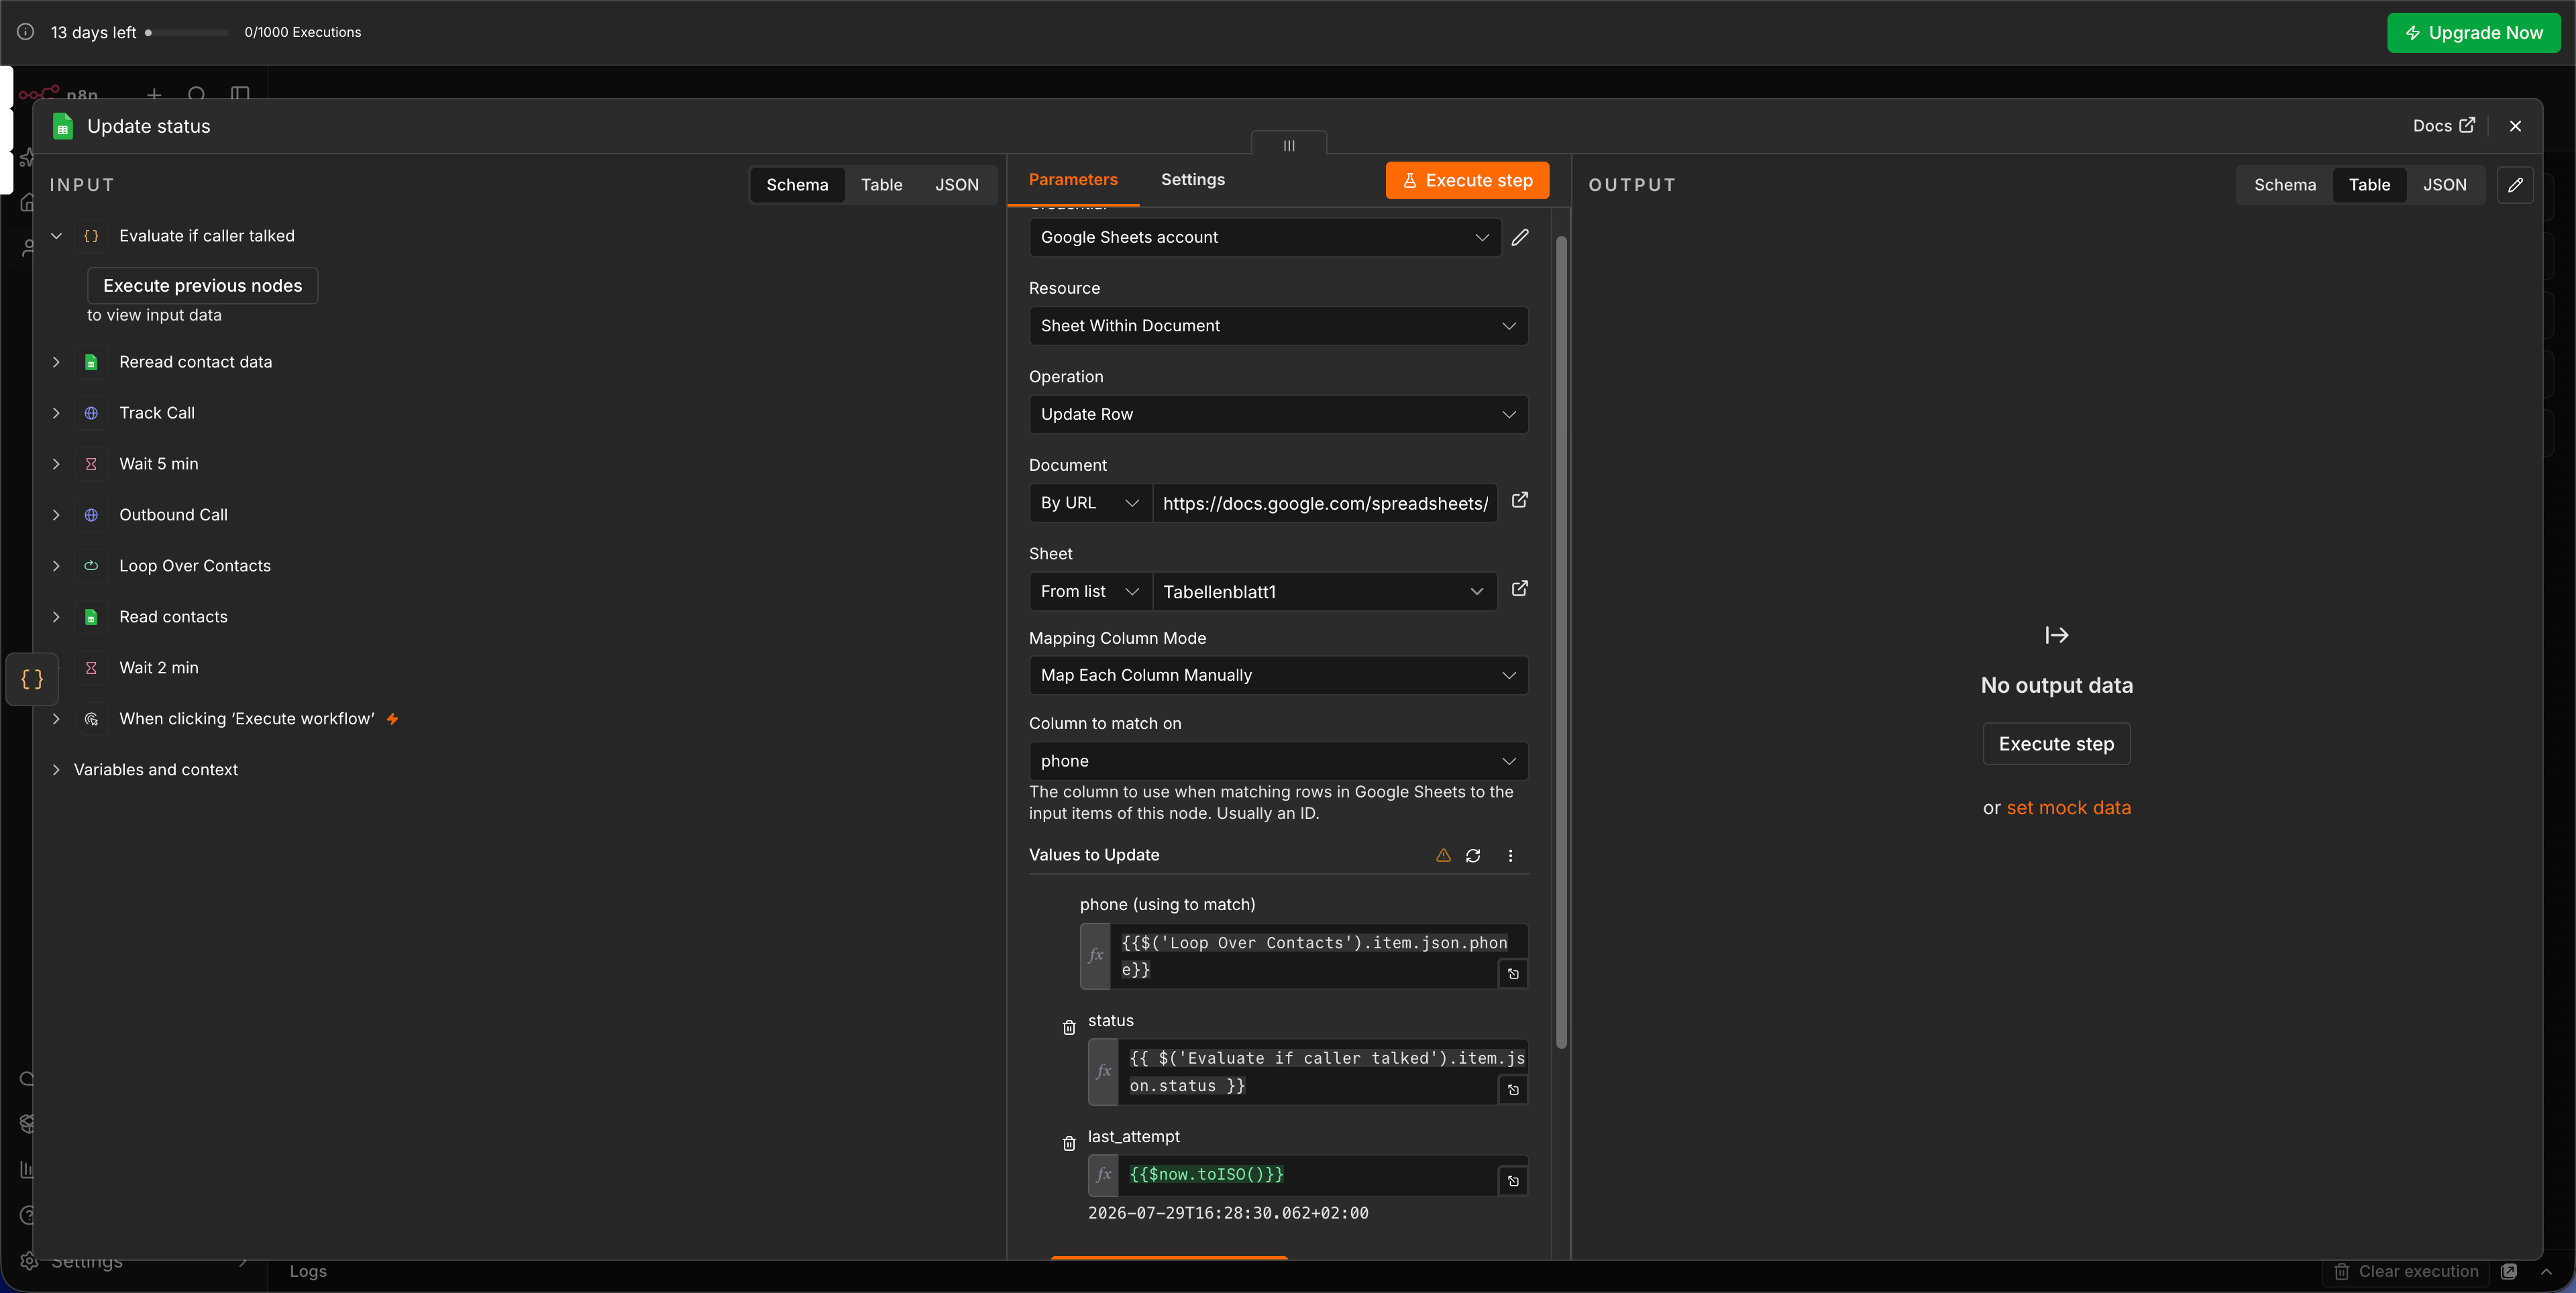Open the Operation Update Row dropdown
Screen dimensions: 2576x1293
point(1278,414)
